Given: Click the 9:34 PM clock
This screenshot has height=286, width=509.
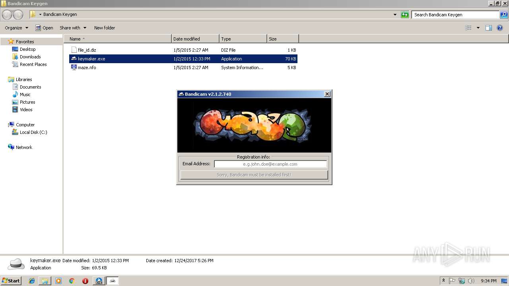Looking at the screenshot, I should [488, 281].
